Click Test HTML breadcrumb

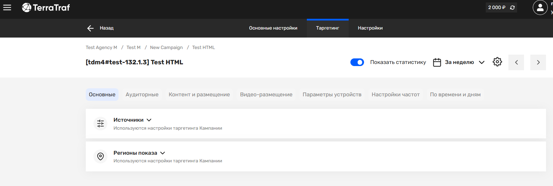(204, 48)
